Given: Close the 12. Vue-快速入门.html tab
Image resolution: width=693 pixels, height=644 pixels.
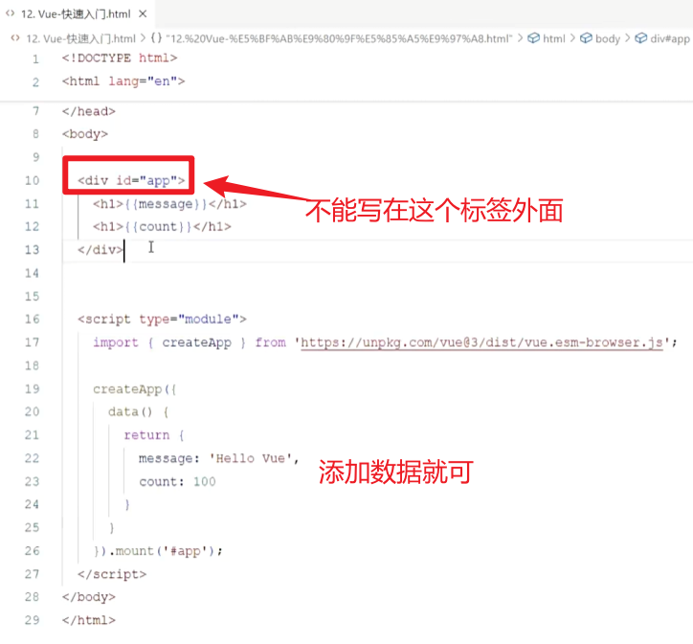Looking at the screenshot, I should 143,14.
